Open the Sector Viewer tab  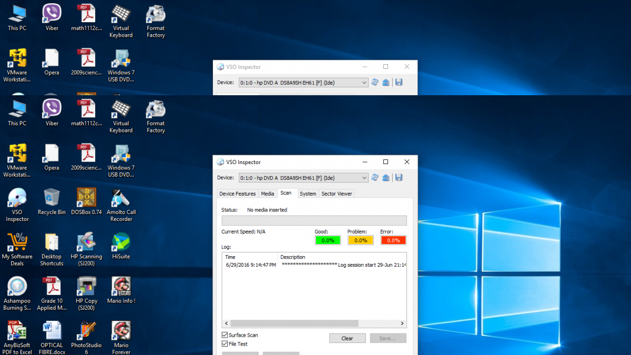pyautogui.click(x=337, y=194)
